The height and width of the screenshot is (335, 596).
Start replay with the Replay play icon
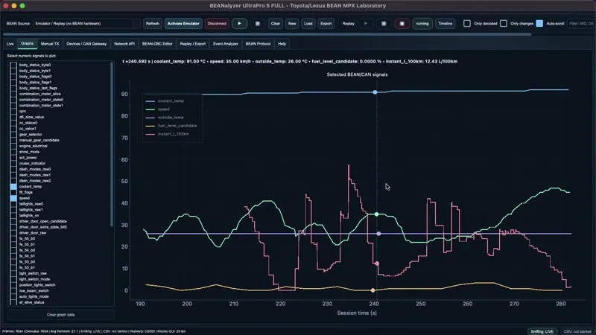click(x=366, y=24)
